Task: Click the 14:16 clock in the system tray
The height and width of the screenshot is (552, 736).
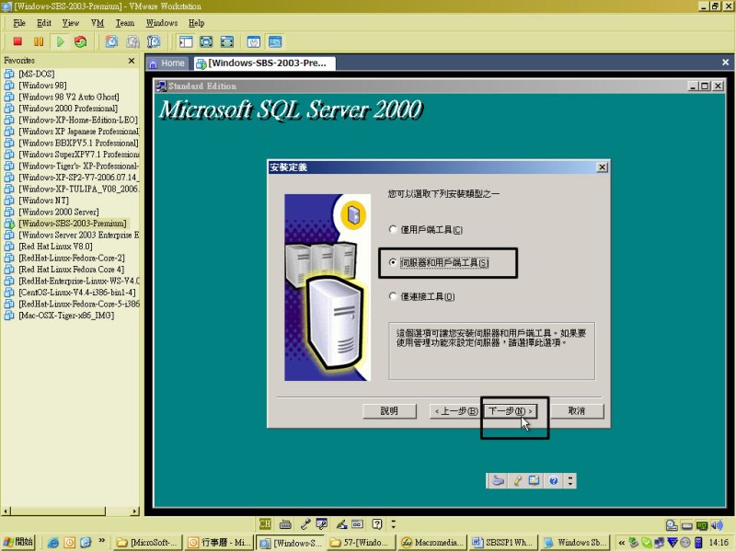Action: pos(719,543)
